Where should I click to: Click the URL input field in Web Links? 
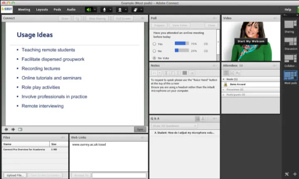[118, 175]
